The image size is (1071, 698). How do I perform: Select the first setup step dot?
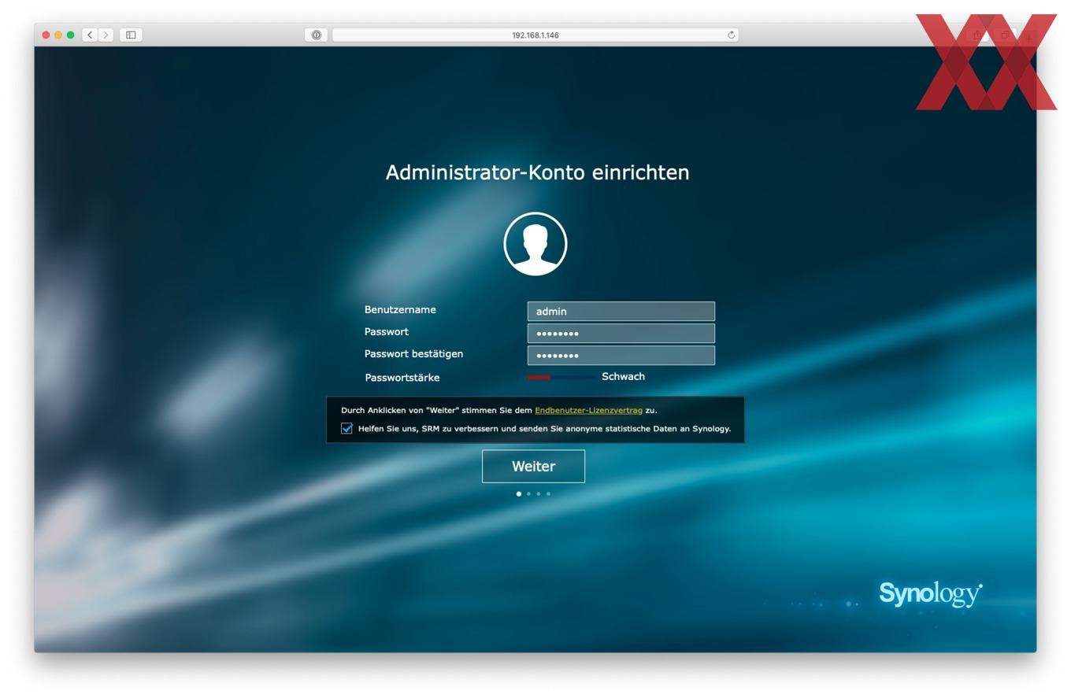(518, 493)
